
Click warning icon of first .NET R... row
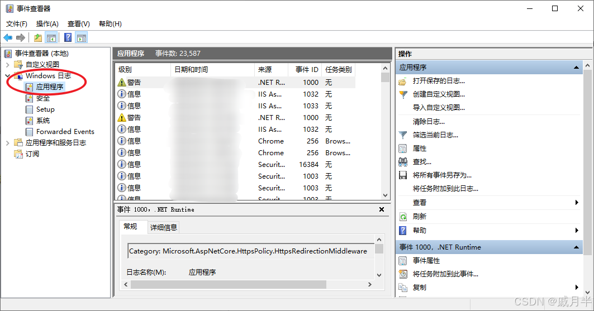coord(122,82)
